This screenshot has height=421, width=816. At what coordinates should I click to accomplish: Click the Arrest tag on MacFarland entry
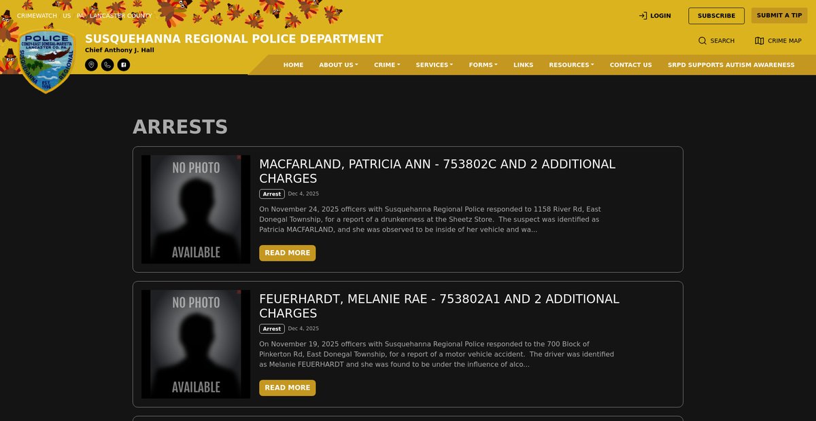click(x=271, y=194)
